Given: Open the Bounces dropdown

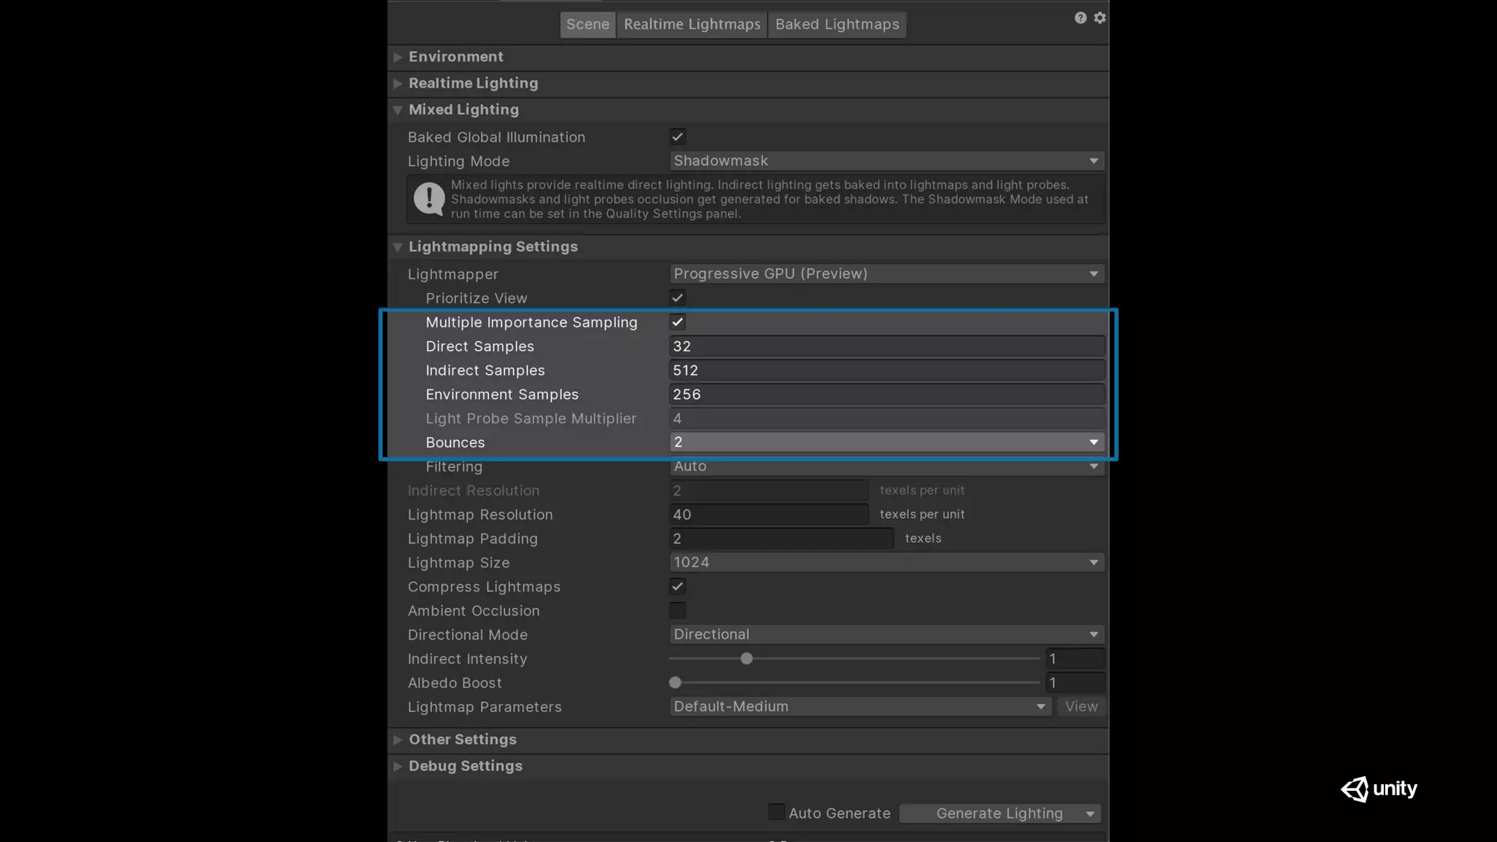Looking at the screenshot, I should [886, 442].
